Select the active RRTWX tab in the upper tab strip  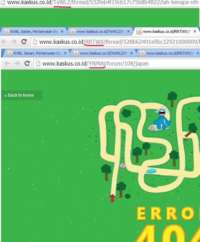pyautogui.click(x=167, y=31)
